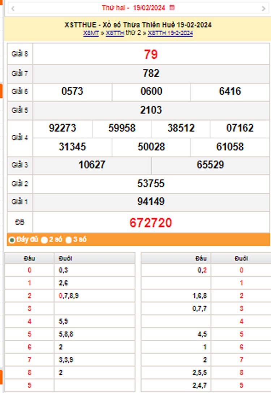Click the XSTTHUE page title heading
Image resolution: width=271 pixels, height=393 pixels.
(138, 25)
